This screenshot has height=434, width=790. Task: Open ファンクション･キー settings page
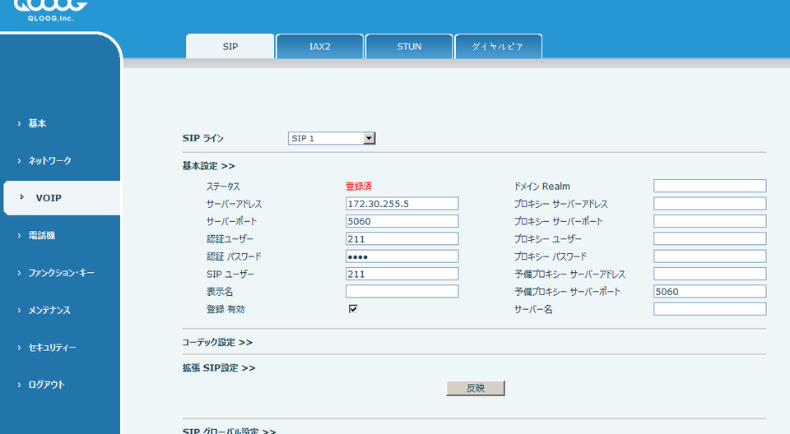(x=61, y=273)
